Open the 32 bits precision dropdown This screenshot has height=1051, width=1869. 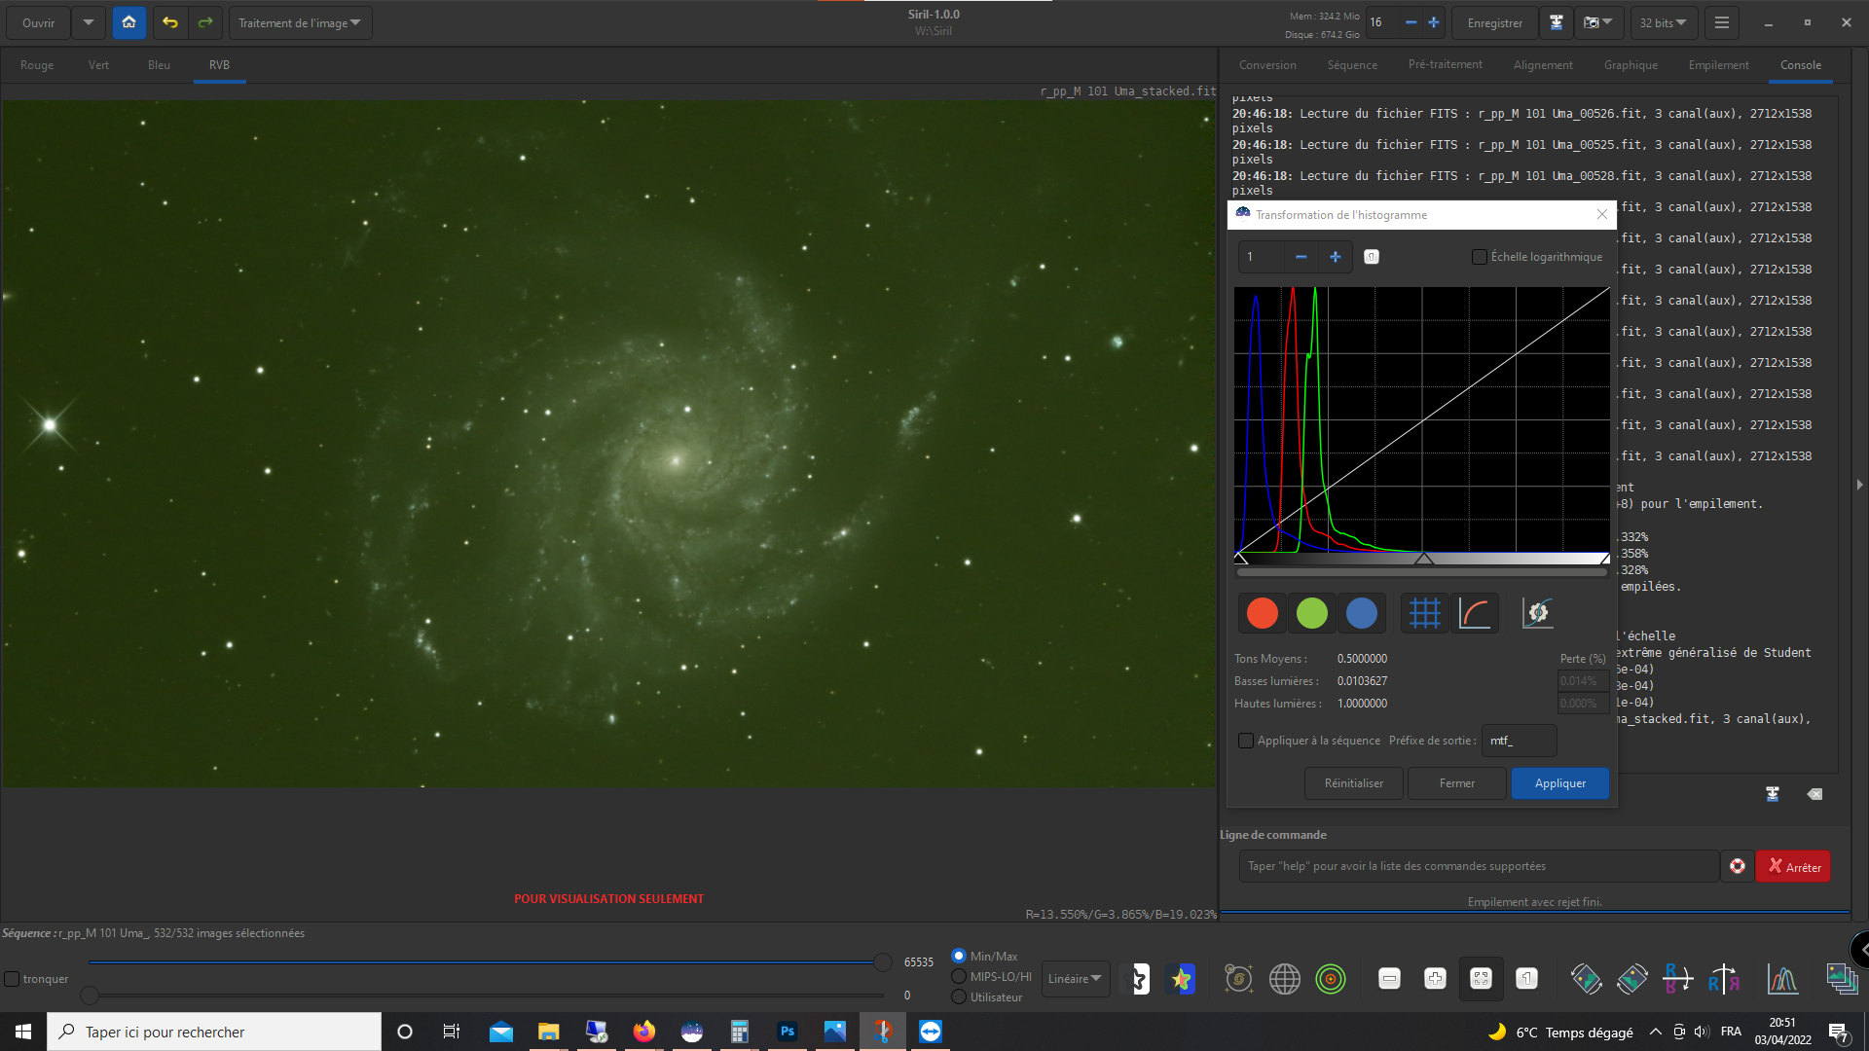pyautogui.click(x=1664, y=22)
